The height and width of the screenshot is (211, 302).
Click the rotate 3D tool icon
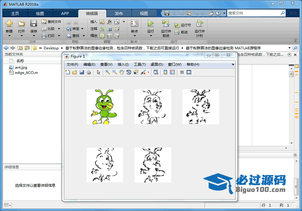pos(129,72)
